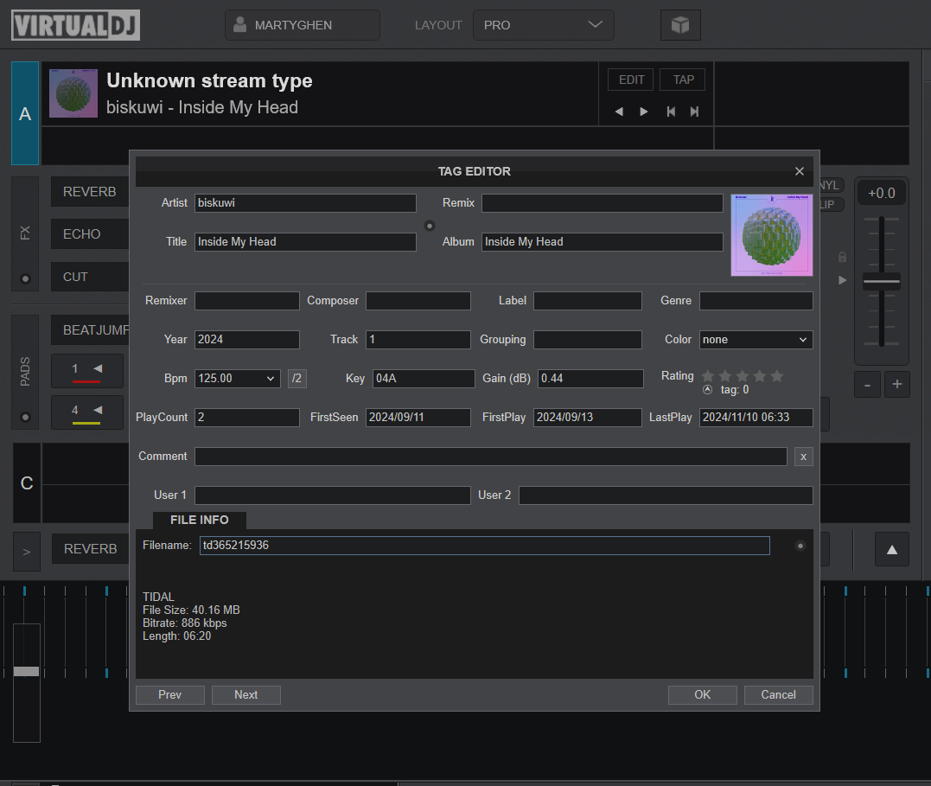Set rating to three stars
The height and width of the screenshot is (786, 931).
(743, 376)
